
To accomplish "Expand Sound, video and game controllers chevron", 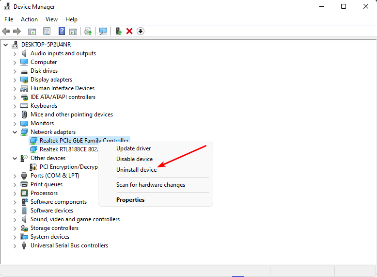I will (x=15, y=219).
